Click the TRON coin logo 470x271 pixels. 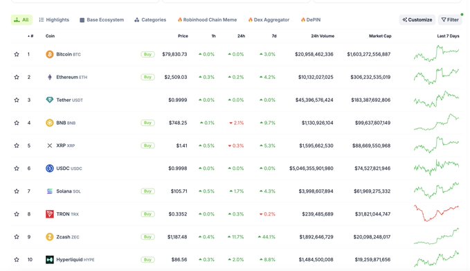point(49,214)
